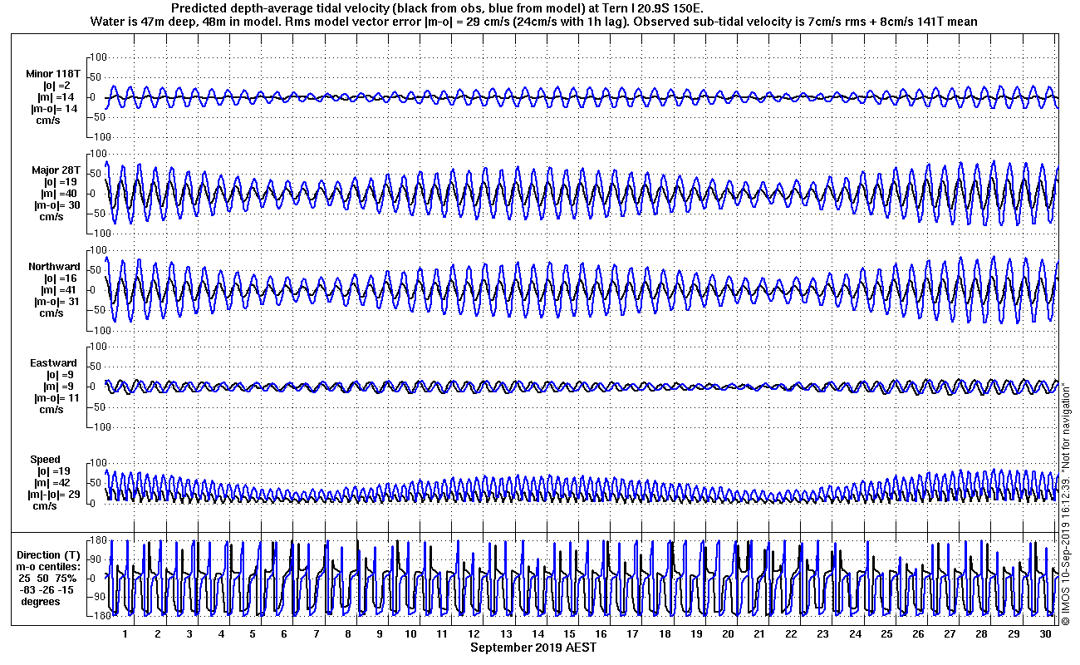Click the 'Eastward' panel label
Image resolution: width=1080 pixels, height=665 pixels.
pyautogui.click(x=55, y=363)
